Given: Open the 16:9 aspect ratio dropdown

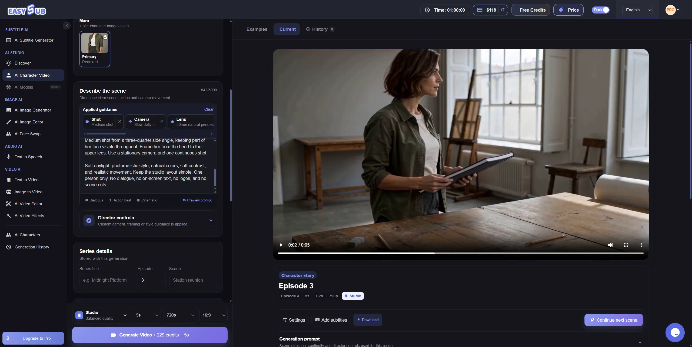Looking at the screenshot, I should (x=214, y=315).
